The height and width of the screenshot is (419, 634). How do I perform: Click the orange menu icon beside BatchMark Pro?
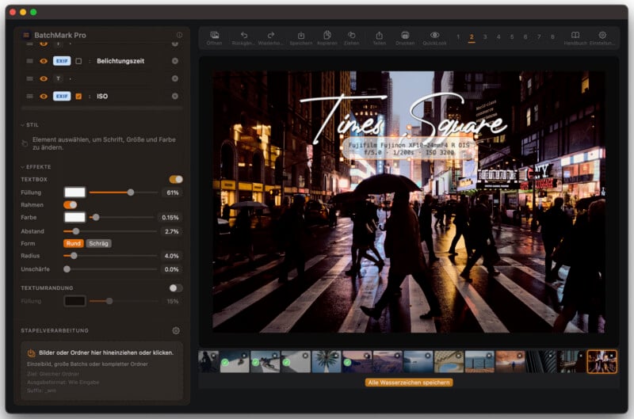pos(26,35)
